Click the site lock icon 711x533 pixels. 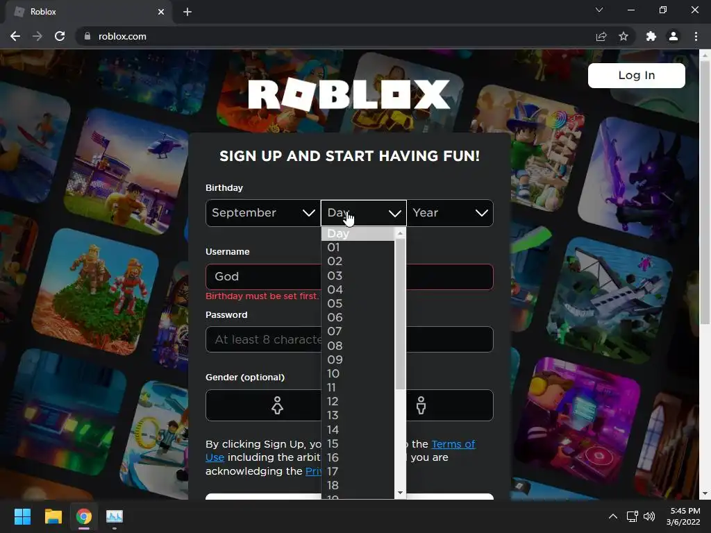(x=87, y=36)
